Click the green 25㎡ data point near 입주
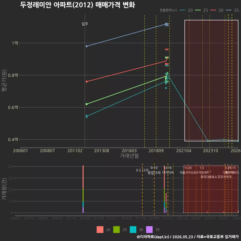Viewport: 241px width, 241px height. pyautogui.click(x=87, y=104)
